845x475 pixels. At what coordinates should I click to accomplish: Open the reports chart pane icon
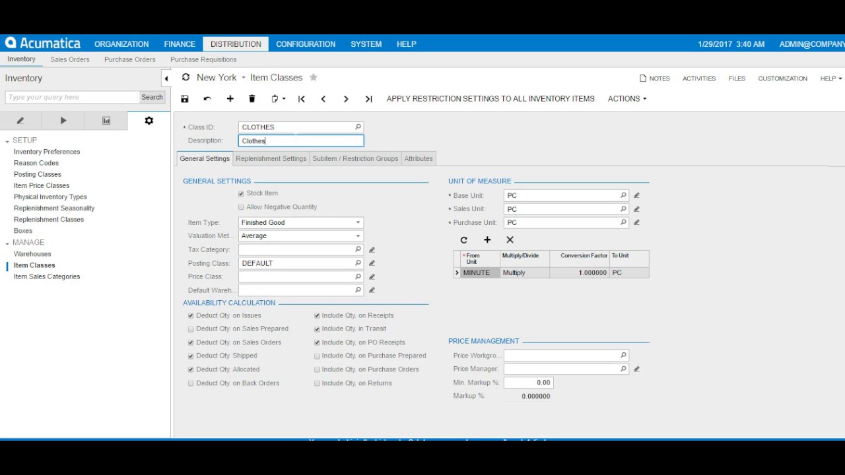[x=106, y=121]
